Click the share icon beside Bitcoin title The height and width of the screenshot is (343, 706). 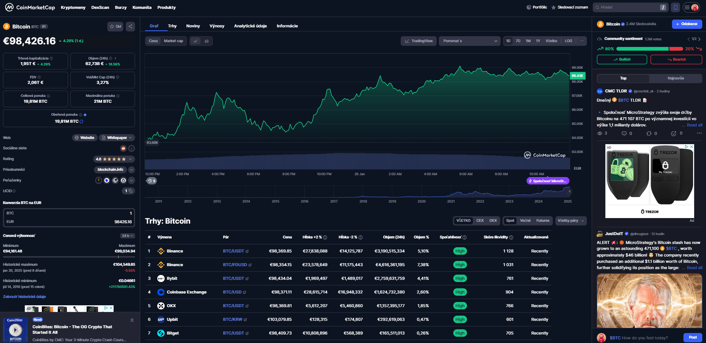point(130,26)
